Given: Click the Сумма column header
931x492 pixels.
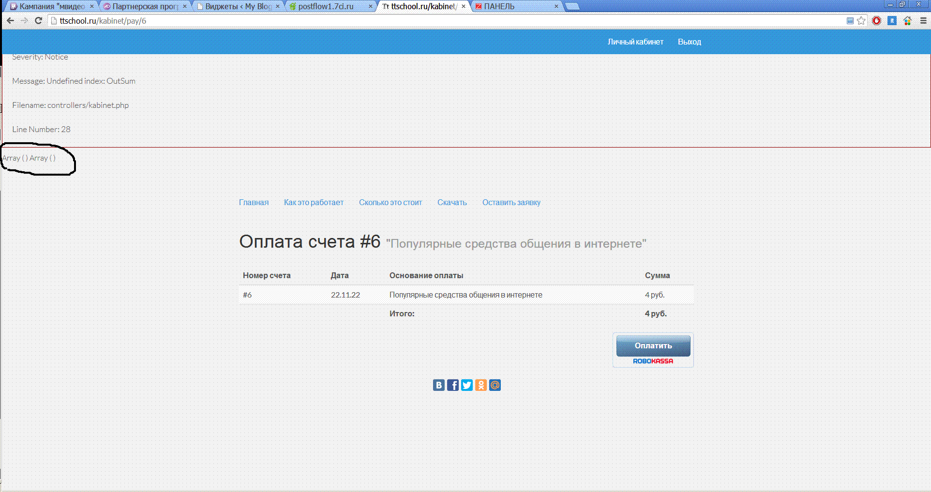Looking at the screenshot, I should [658, 276].
